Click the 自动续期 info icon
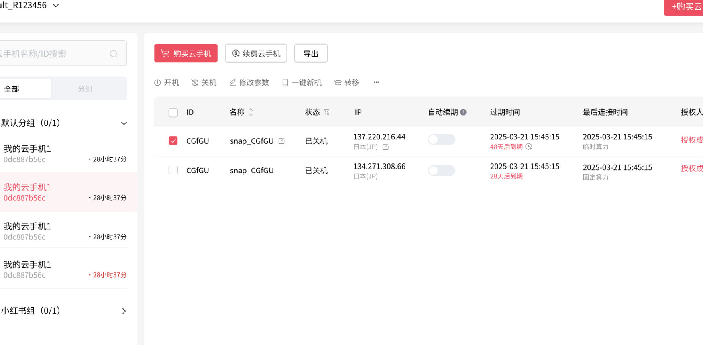 click(463, 112)
